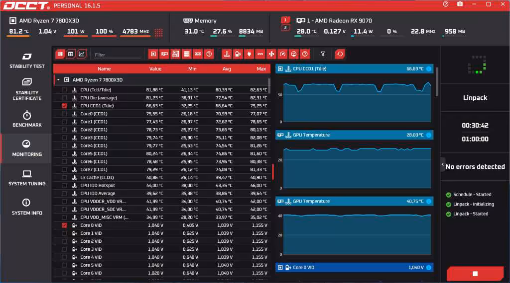
Task: Sort by the Avg column header
Action: point(227,69)
